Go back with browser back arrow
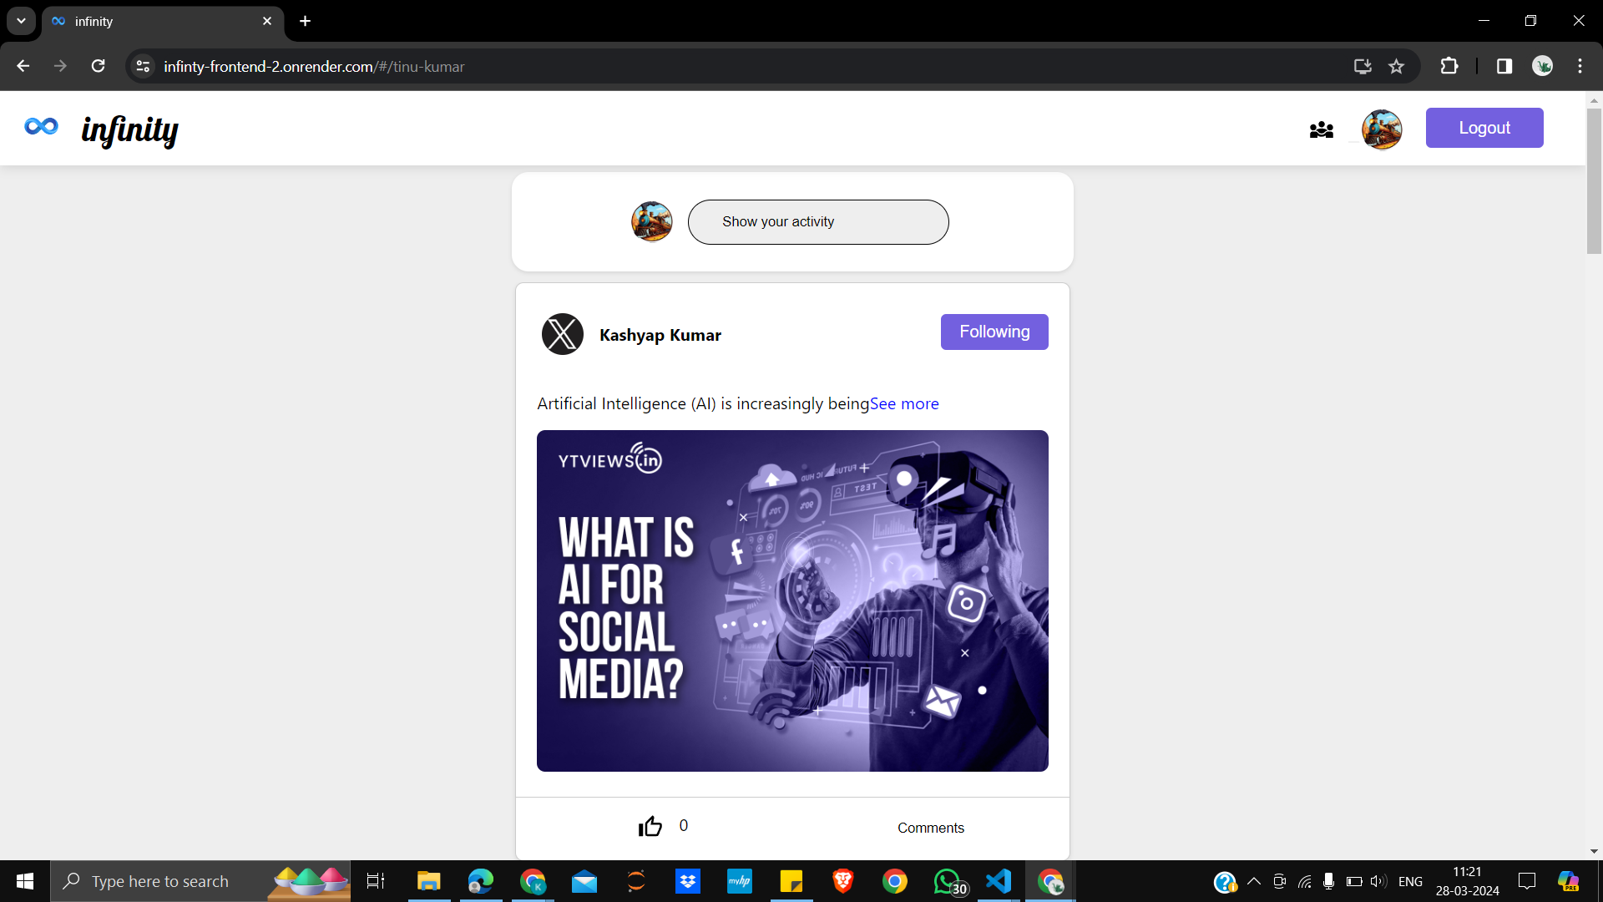This screenshot has height=902, width=1603. point(23,66)
